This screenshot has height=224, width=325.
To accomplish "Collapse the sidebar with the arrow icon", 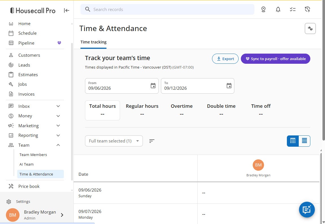I will 66,10.
